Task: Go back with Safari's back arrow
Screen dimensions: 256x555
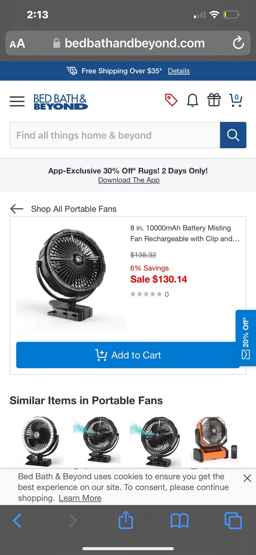Action: coord(17,520)
